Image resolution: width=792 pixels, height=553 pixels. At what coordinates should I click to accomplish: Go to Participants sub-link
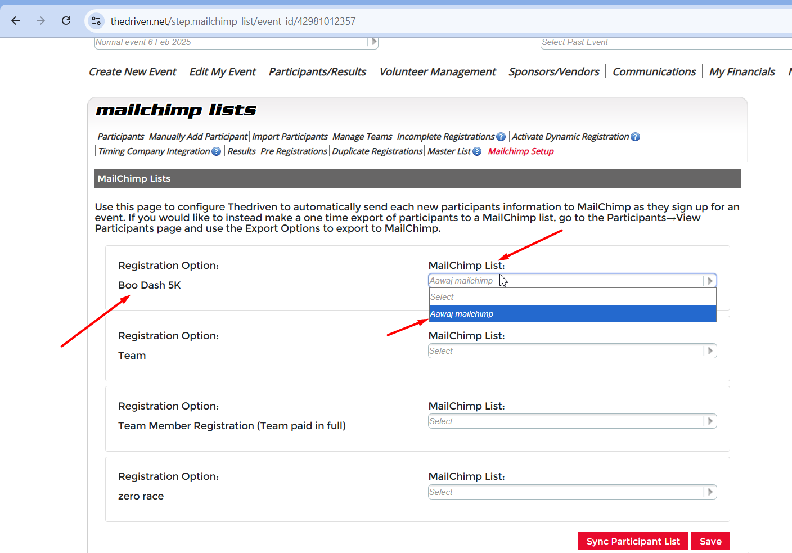[121, 137]
